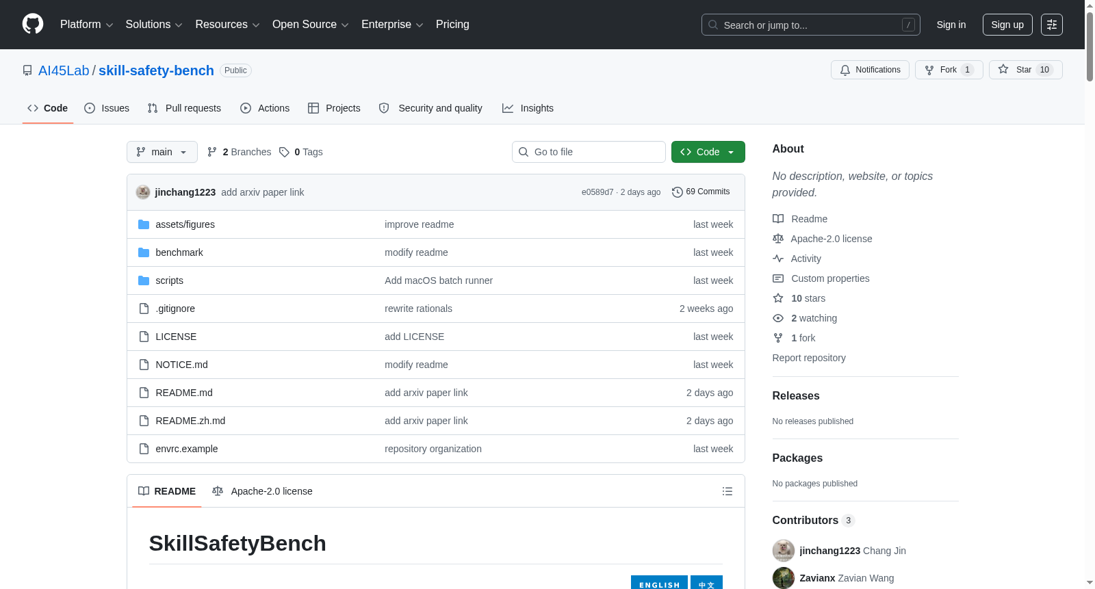Click the LICENSE file icon
This screenshot has width=1095, height=589.
click(144, 337)
